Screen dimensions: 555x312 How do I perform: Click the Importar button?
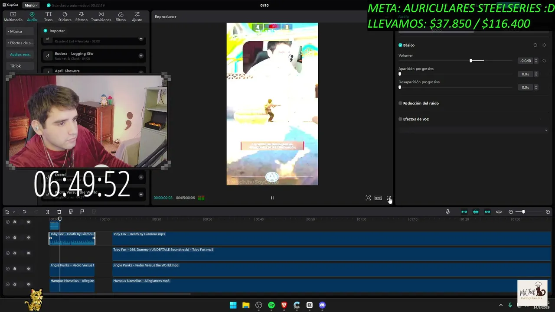(54, 31)
